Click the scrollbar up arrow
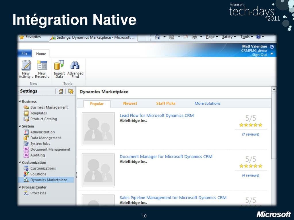 (x=274, y=89)
